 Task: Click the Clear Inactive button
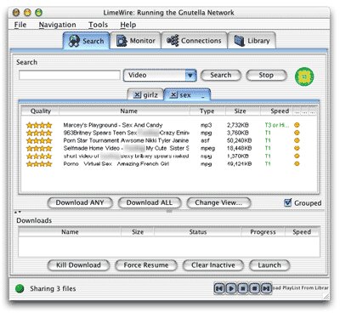click(213, 265)
